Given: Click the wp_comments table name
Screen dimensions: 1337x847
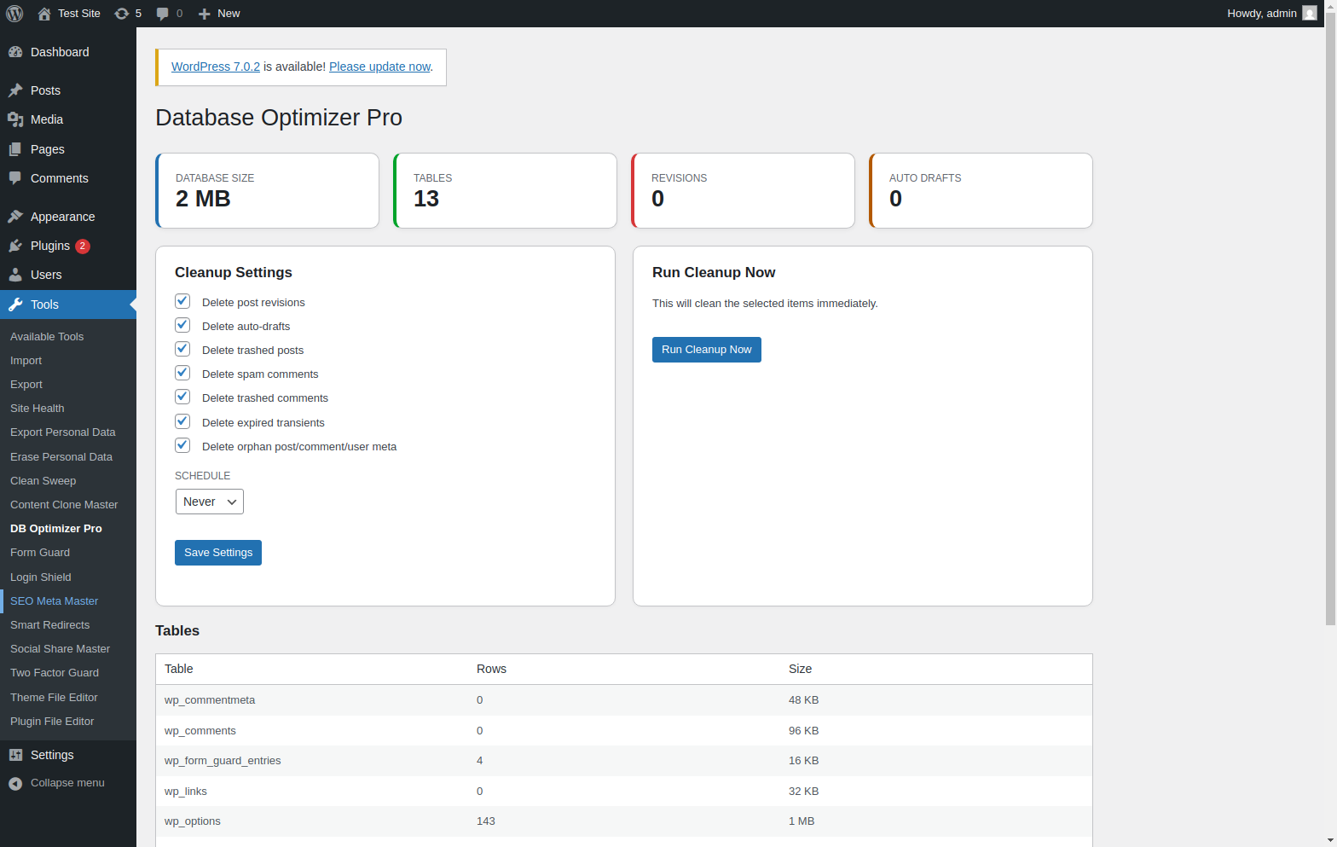Looking at the screenshot, I should point(200,731).
